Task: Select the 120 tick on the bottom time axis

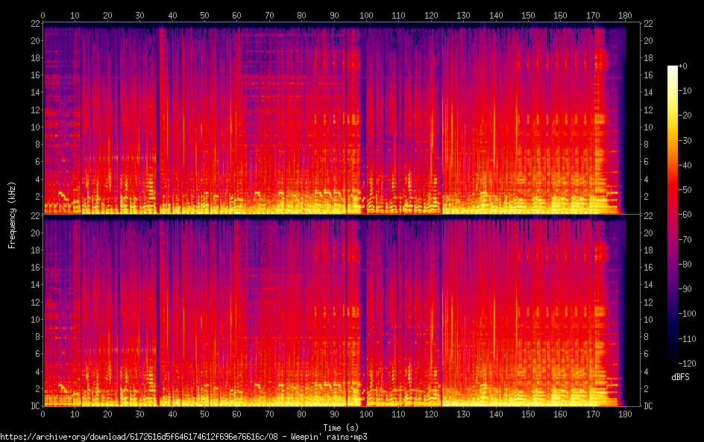Action: pyautogui.click(x=431, y=414)
